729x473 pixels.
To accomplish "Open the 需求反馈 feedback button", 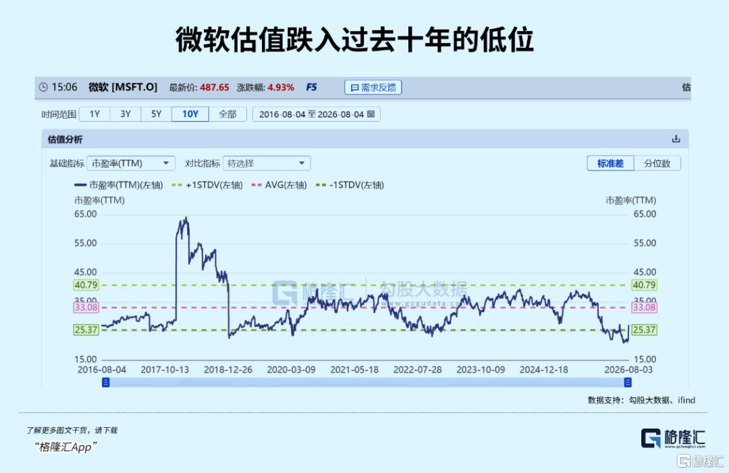I will tap(373, 88).
